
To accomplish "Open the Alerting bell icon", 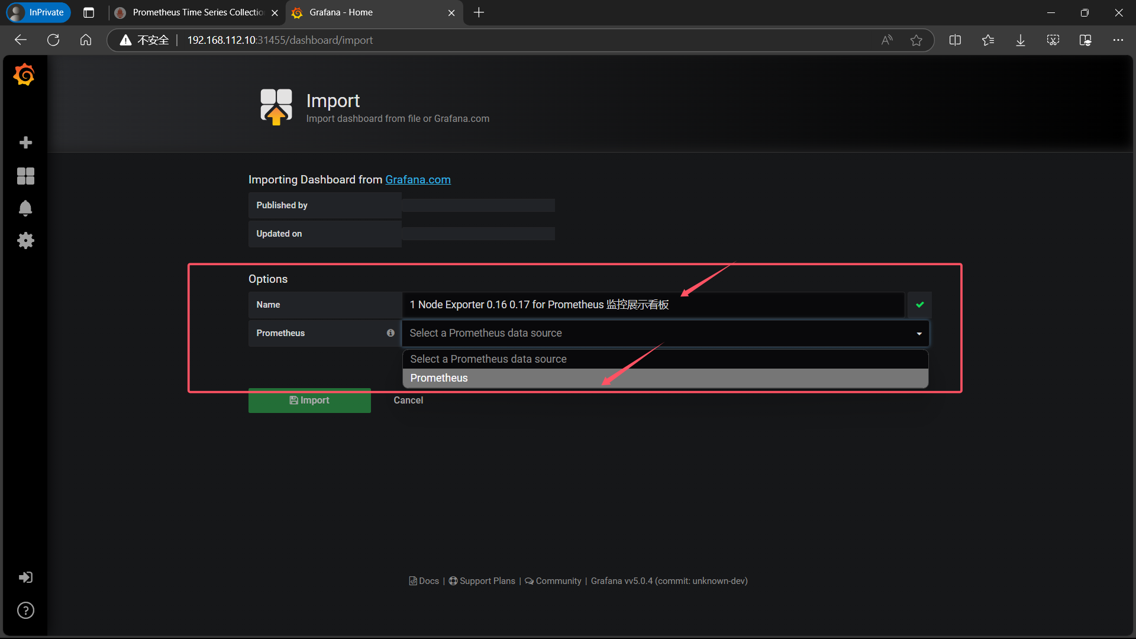I will pos(25,208).
